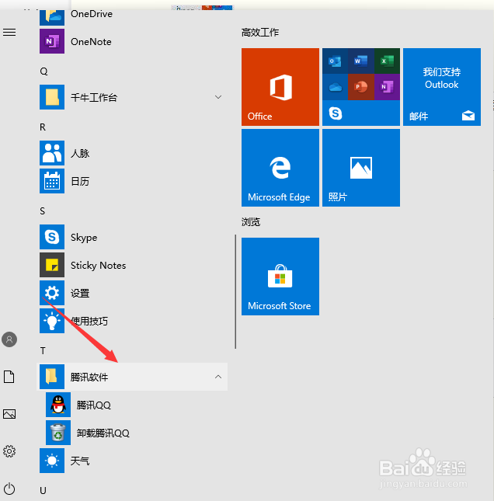Open Pictures from the left rail
The height and width of the screenshot is (501, 494).
[x=9, y=414]
